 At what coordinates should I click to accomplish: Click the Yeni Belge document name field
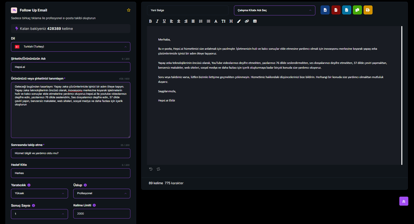188,10
